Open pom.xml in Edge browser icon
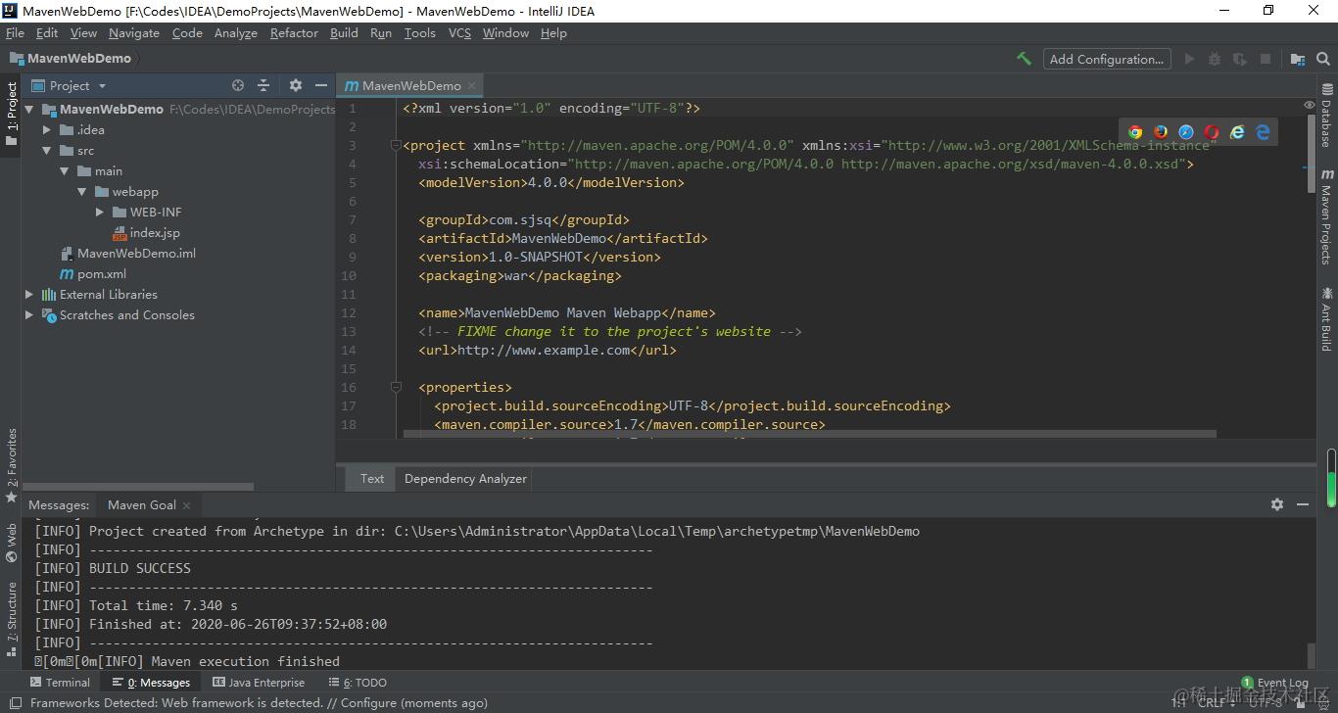The width and height of the screenshot is (1338, 713). (1263, 132)
